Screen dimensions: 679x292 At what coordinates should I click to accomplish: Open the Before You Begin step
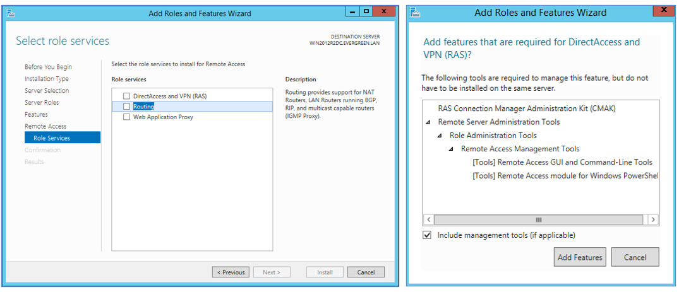[48, 67]
